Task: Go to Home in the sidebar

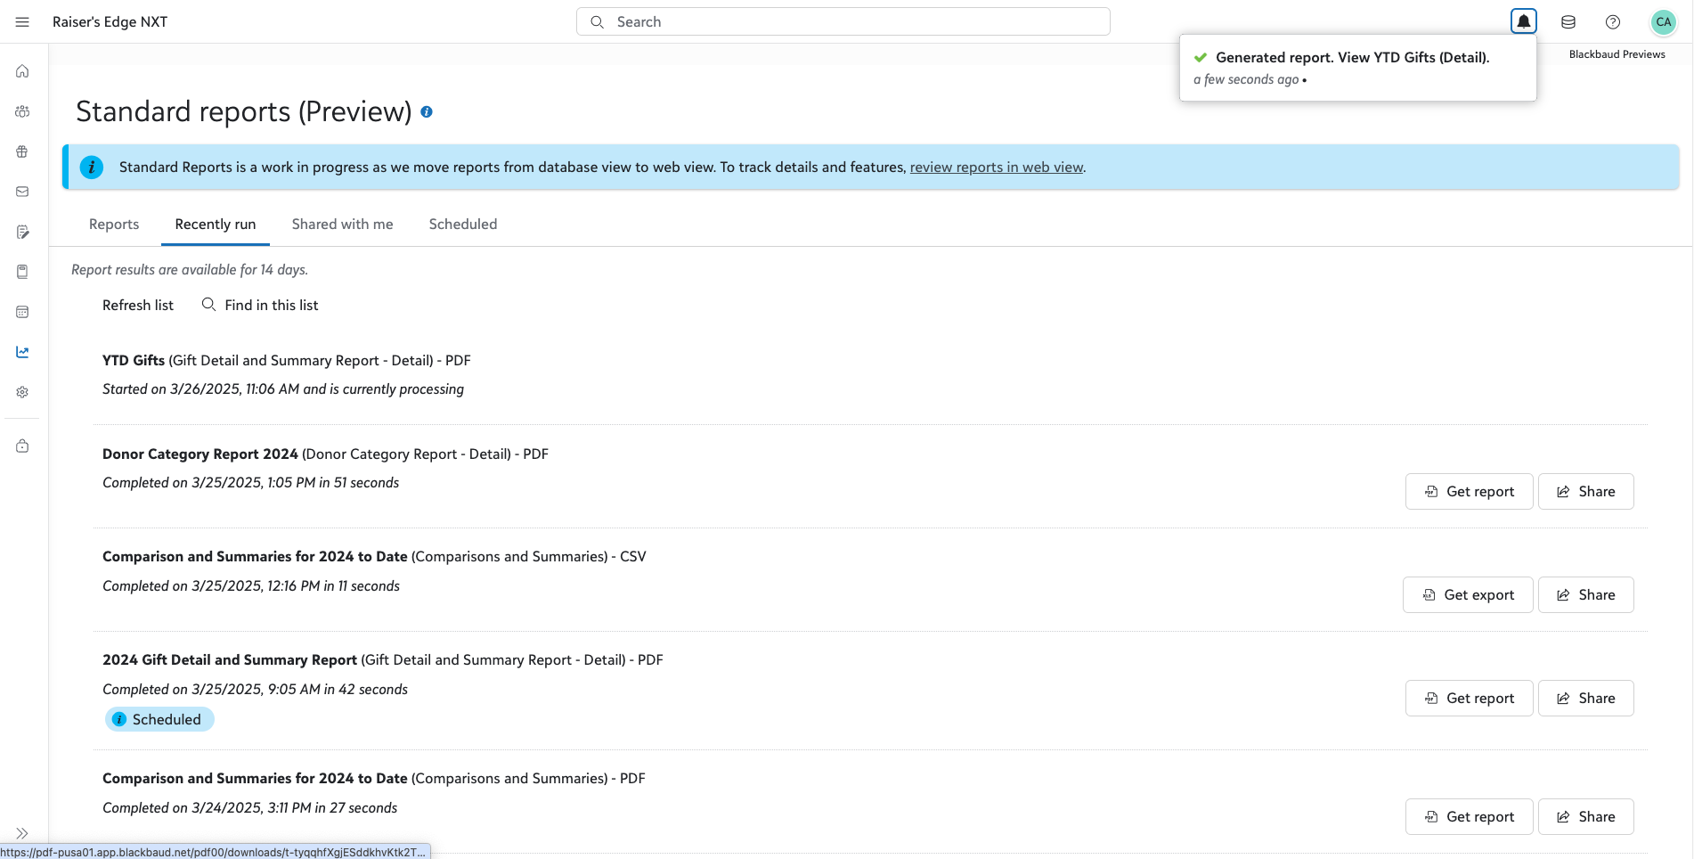Action: 22,71
